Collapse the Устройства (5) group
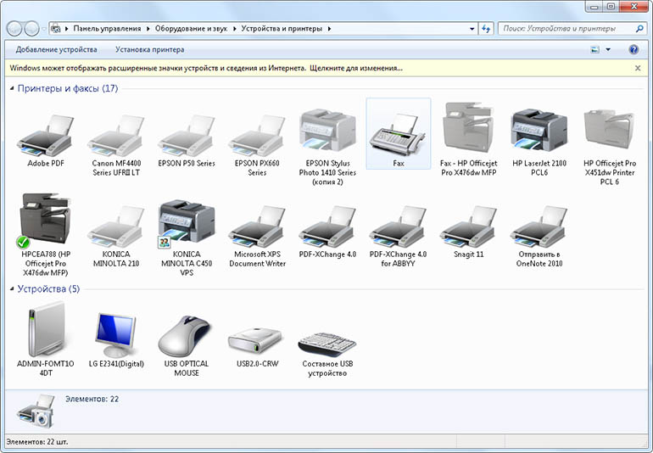This screenshot has width=653, height=453. tap(12, 288)
